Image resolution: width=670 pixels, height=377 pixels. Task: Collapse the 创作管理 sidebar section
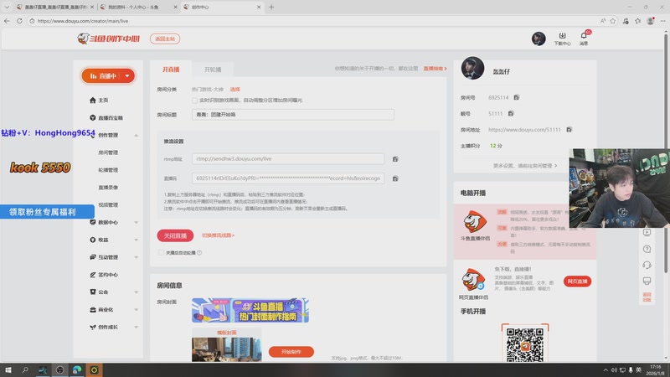[x=137, y=135]
